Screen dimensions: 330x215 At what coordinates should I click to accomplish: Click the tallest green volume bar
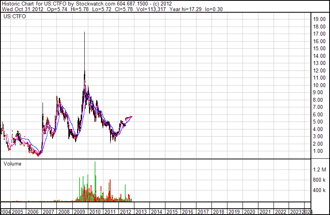[x=95, y=162]
